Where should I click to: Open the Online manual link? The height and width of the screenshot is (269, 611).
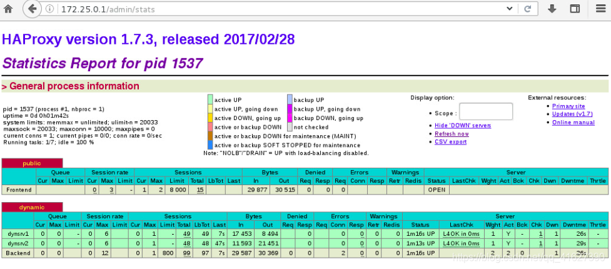(573, 123)
